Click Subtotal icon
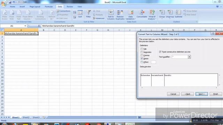The width and height of the screenshot is (223, 125). pyautogui.click(x=178, y=14)
